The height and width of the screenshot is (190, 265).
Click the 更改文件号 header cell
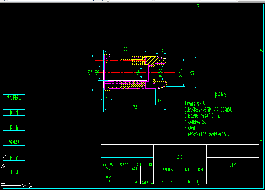123,164
